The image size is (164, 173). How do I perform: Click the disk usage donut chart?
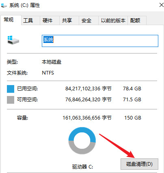pyautogui.click(x=82, y=141)
